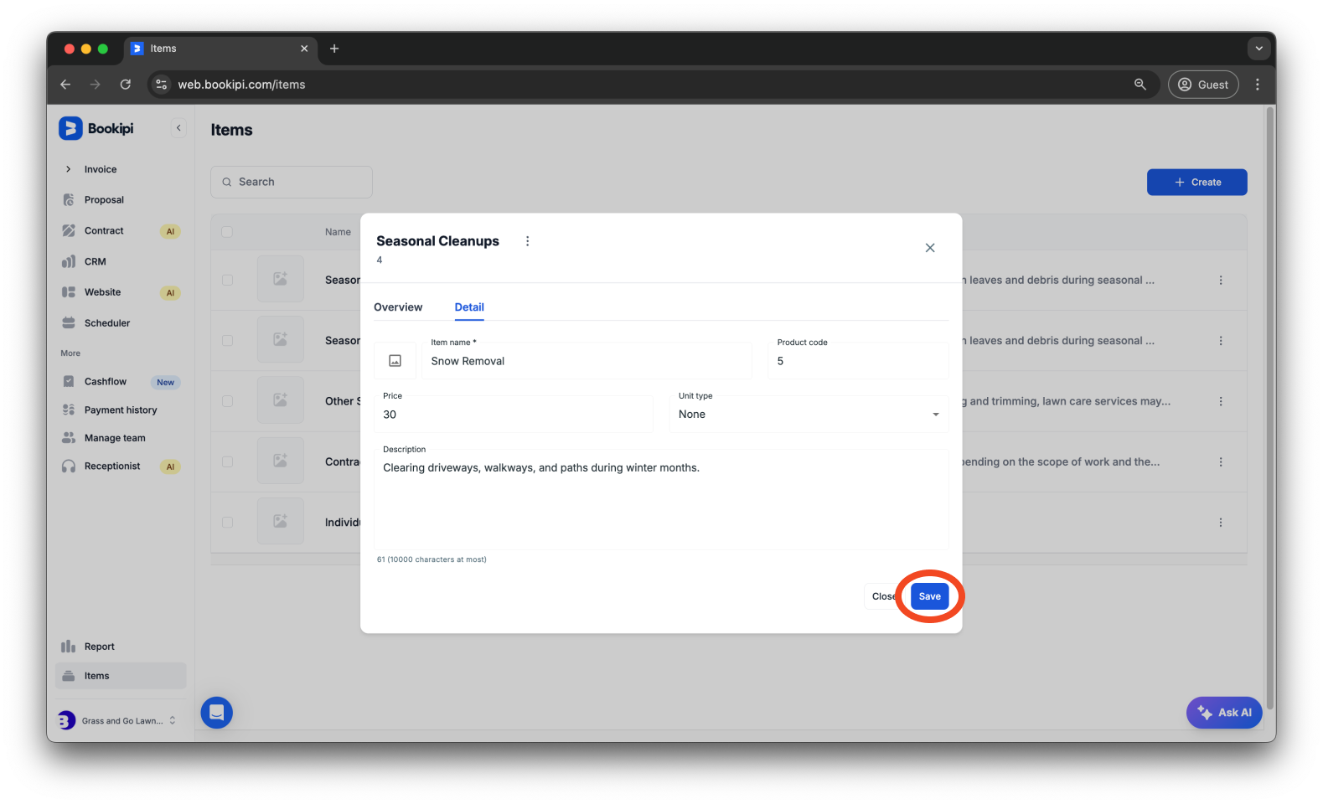1323x804 pixels.
Task: Open row menu for Other Services row
Action: click(1221, 402)
